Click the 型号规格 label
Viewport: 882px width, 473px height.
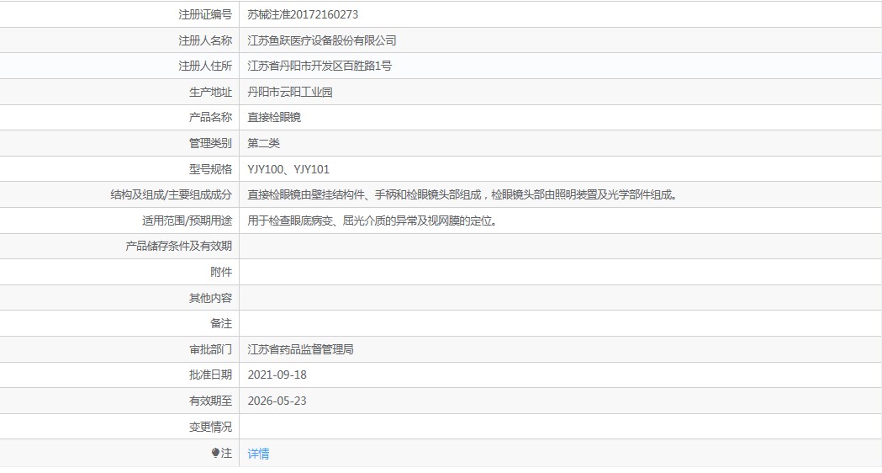pos(210,169)
